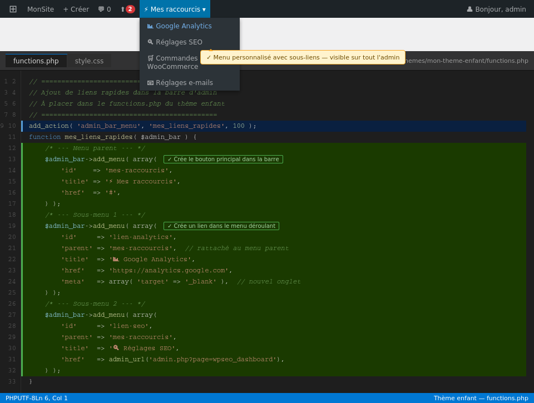Click the user avatar icon near Bonjour
Image resolution: width=534 pixels, height=403 pixels.
[x=469, y=9]
